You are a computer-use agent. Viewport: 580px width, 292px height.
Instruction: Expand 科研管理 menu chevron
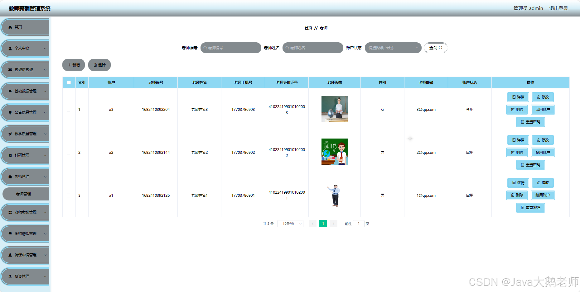(45, 155)
